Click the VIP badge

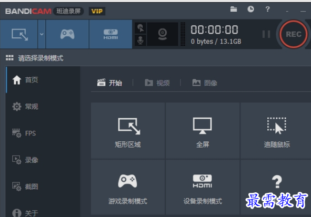click(97, 11)
